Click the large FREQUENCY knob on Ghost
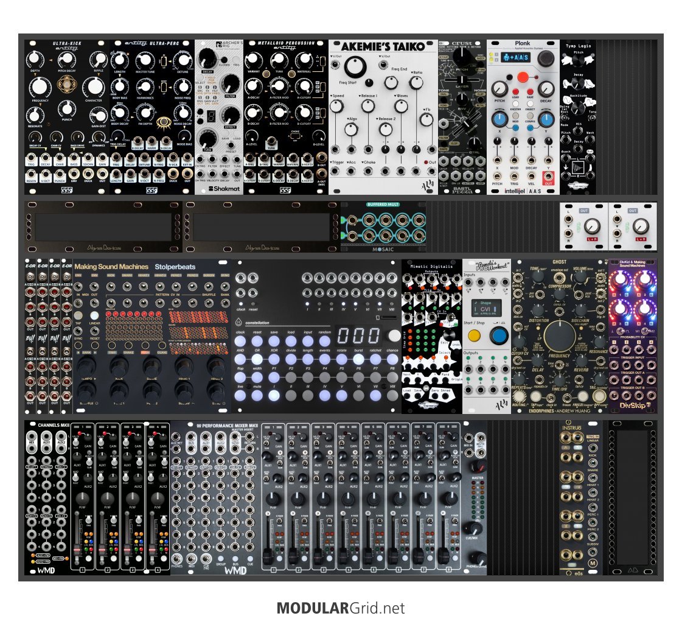This screenshot has height=621, width=682. 559,336
